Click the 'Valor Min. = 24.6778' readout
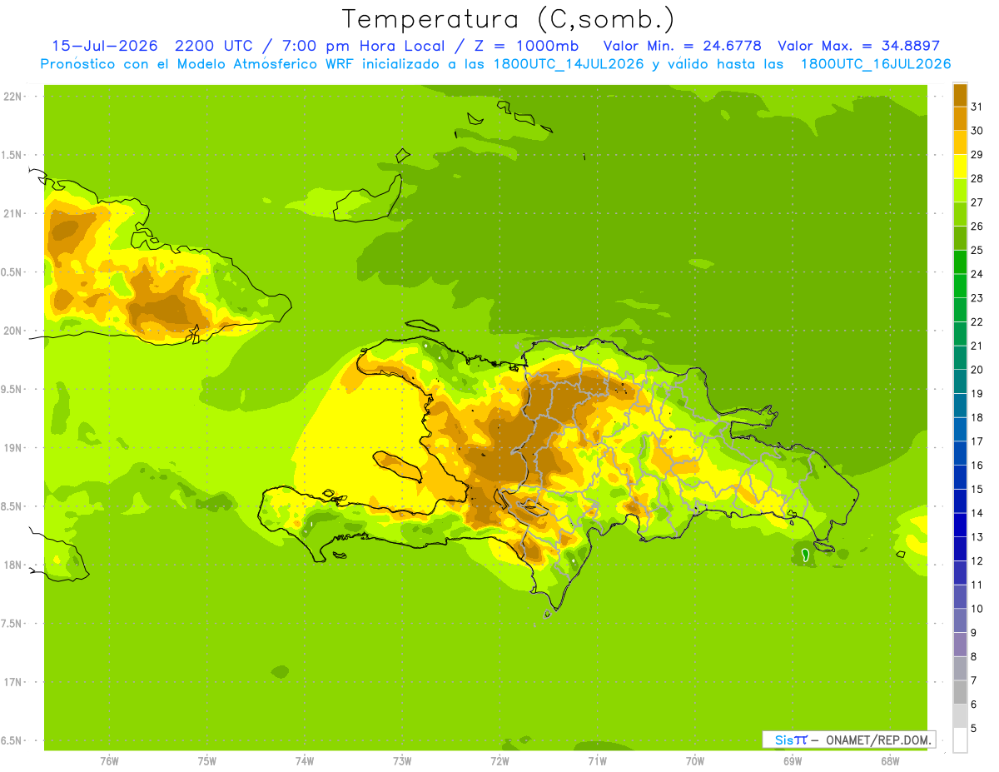Image resolution: width=999 pixels, height=772 pixels. coord(682,46)
